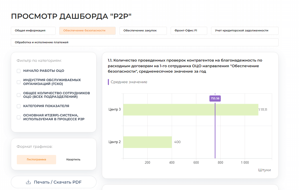Click the Центр 2 bar showing value 400
Viewport: 299px width, 190px height.
point(147,142)
